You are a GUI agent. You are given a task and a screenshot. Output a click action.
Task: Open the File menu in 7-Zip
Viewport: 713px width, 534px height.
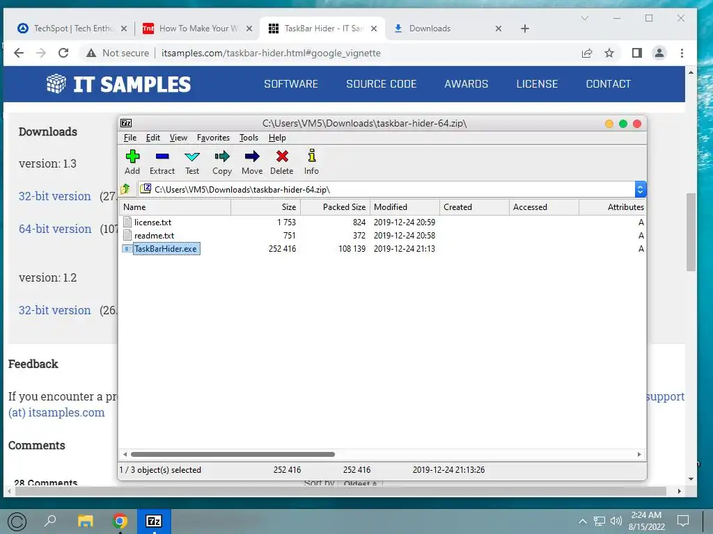point(130,138)
